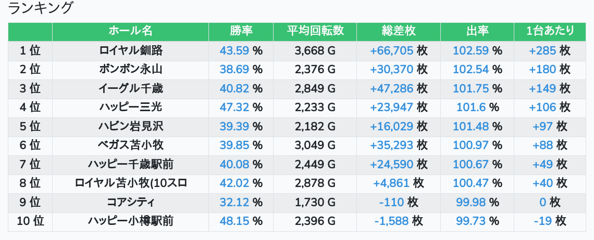The image size is (594, 240).
Task: Select the イーグル千歳 hall name
Action: tap(130, 88)
